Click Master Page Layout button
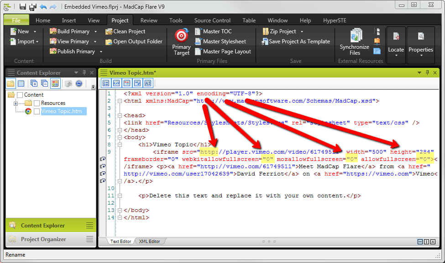Image resolution: width=445 pixels, height=263 pixels. 223,52
